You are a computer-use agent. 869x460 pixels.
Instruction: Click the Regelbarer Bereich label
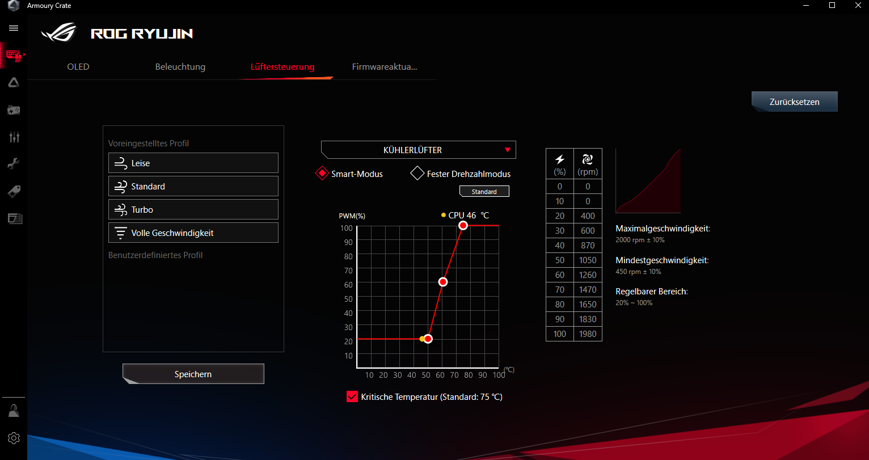pyautogui.click(x=652, y=292)
